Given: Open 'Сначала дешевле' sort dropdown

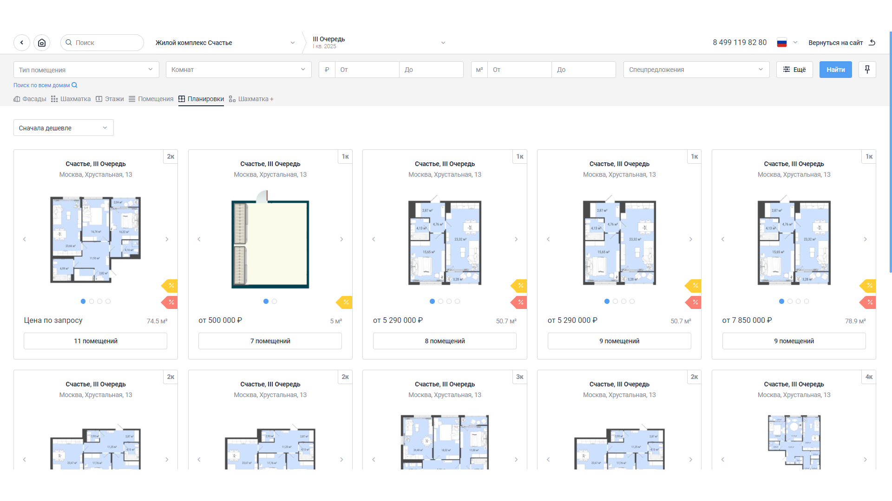Looking at the screenshot, I should pyautogui.click(x=64, y=128).
